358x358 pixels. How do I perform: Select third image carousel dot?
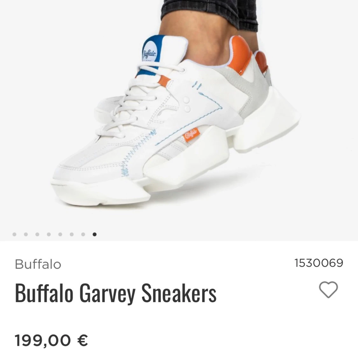point(37,234)
